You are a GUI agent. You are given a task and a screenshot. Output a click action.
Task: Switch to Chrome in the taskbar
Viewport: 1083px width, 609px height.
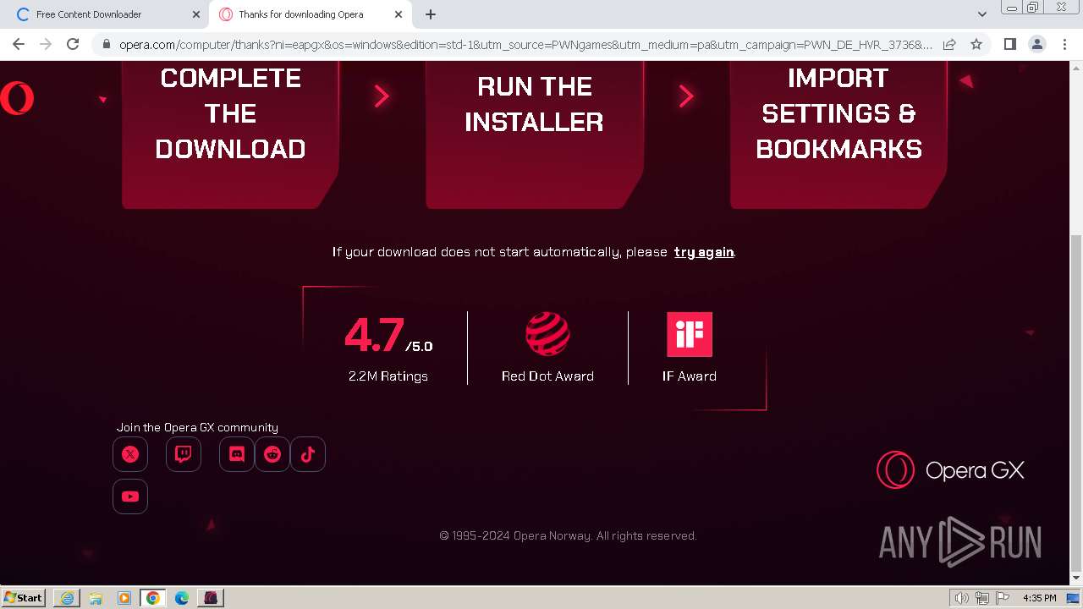(x=153, y=598)
